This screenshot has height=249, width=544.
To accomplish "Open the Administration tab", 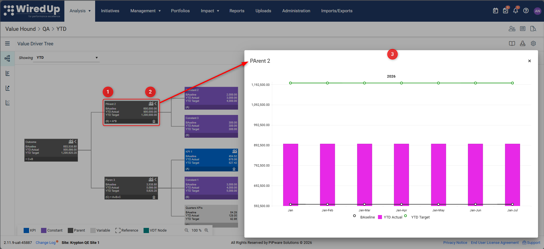I will click(296, 11).
